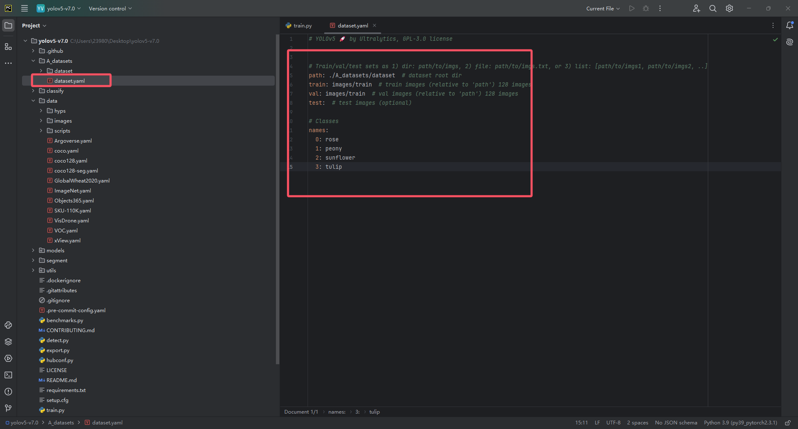798x429 pixels.
Task: Open the Project view selector dropdown
Action: [x=34, y=25]
